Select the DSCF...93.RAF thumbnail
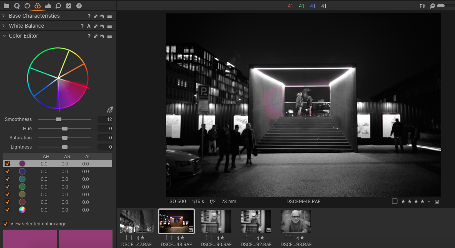Screen dimensions: 455x248 [296, 221]
